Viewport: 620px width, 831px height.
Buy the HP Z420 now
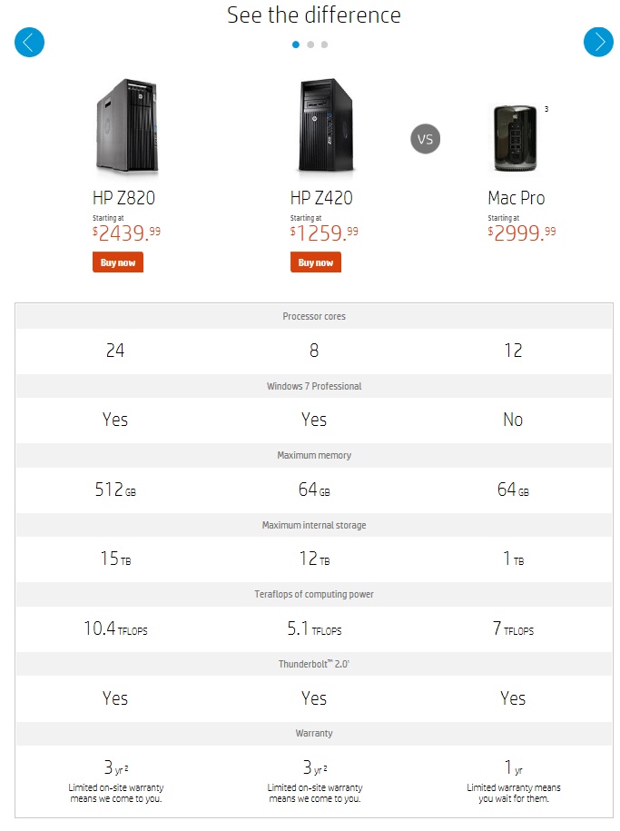315,262
